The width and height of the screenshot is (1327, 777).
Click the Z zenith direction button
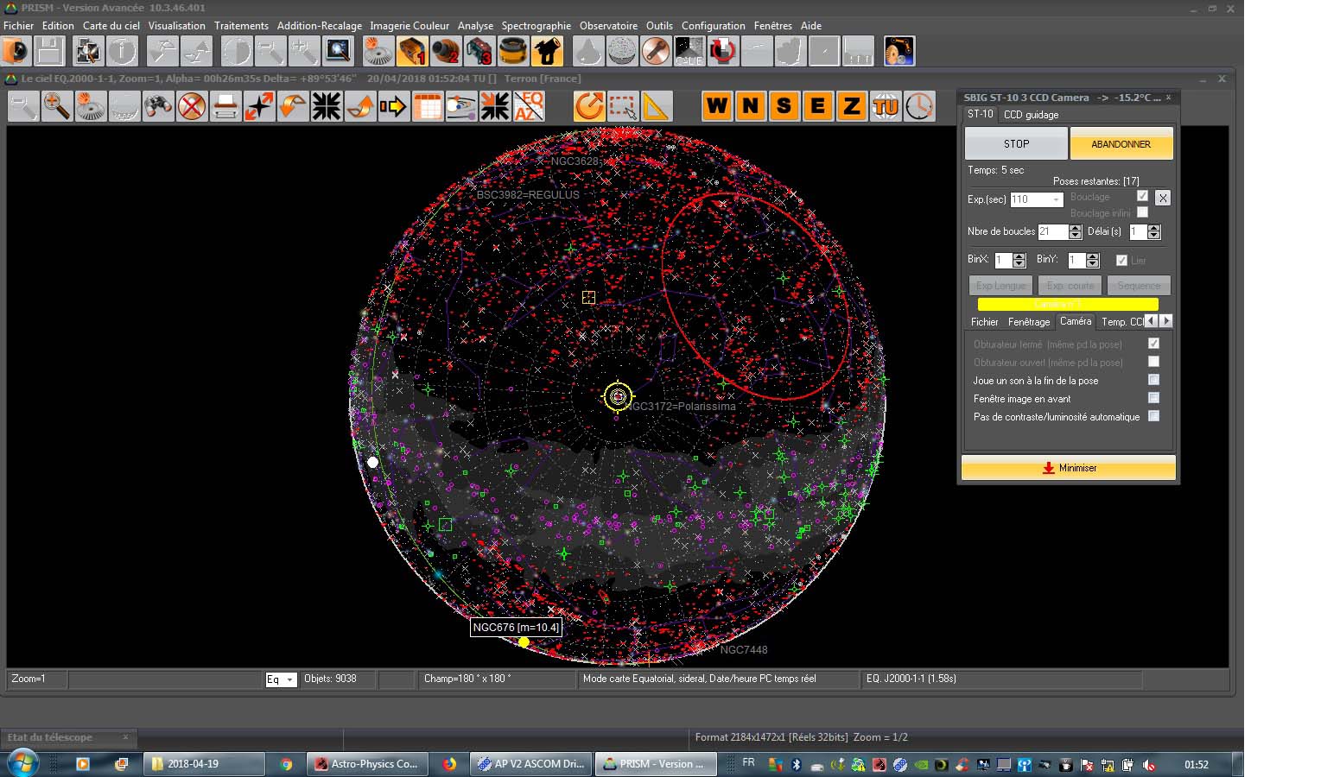pyautogui.click(x=851, y=106)
